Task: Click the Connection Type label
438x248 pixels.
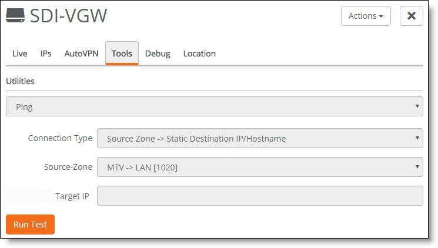Action: 60,138
